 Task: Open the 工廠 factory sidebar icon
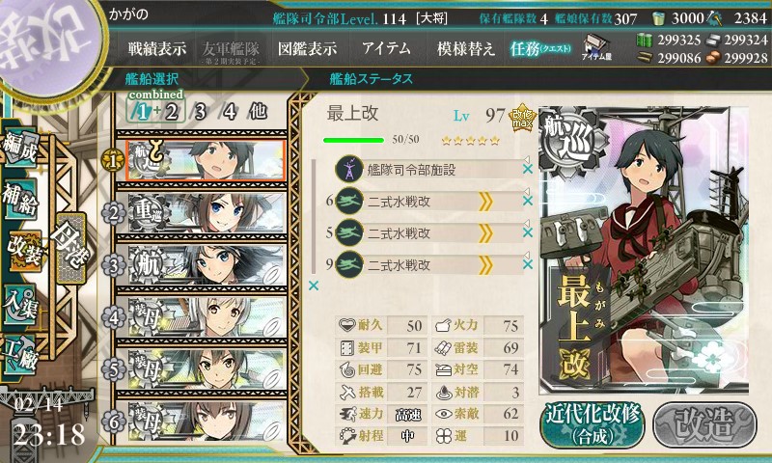[x=19, y=355]
